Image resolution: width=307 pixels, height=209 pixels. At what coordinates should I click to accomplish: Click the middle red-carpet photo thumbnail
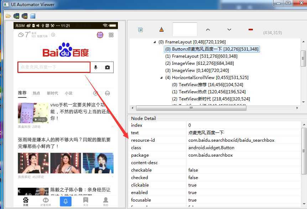[66, 163]
